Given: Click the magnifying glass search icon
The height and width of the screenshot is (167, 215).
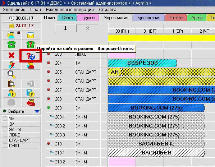Looking at the screenshot, I should 12,74.
